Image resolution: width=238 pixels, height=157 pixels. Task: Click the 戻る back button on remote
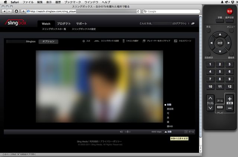208,31
